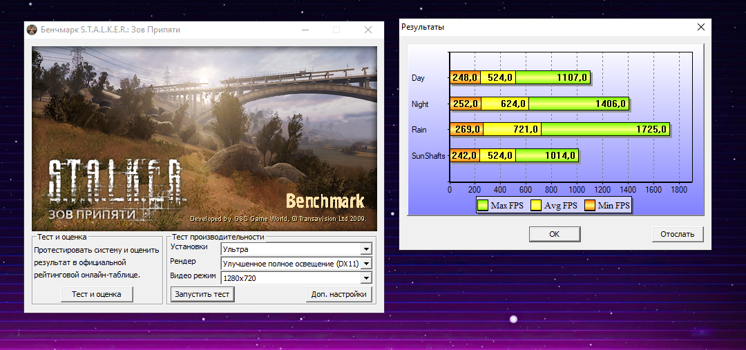Click the Night max FPS value 1406,0
This screenshot has height=350, width=746.
[x=611, y=104]
